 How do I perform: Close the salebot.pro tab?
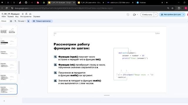133,3
